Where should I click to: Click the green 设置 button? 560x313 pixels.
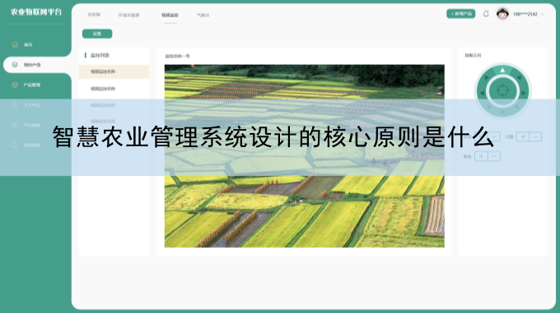[97, 34]
